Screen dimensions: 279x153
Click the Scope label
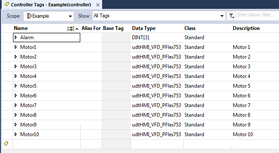[x=14, y=16]
